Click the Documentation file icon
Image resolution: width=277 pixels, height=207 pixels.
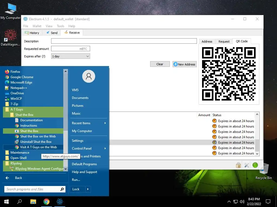(x=17, y=120)
